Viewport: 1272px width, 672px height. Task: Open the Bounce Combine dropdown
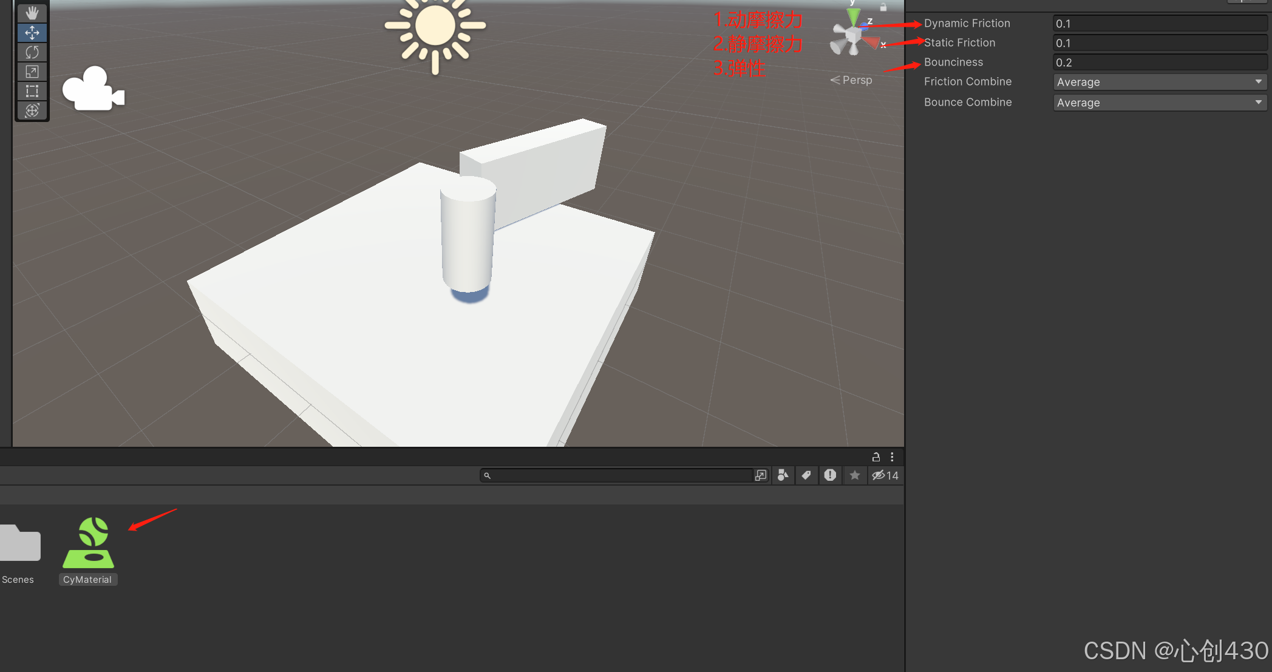[1159, 103]
